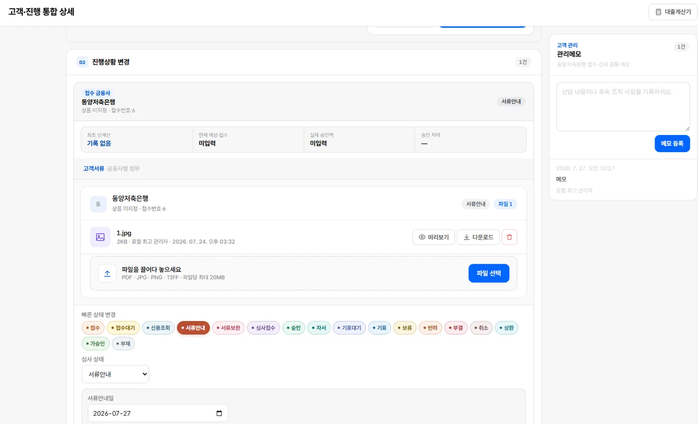Click the 파일 선택 button
Screen dimensions: 698x424
coord(489,273)
